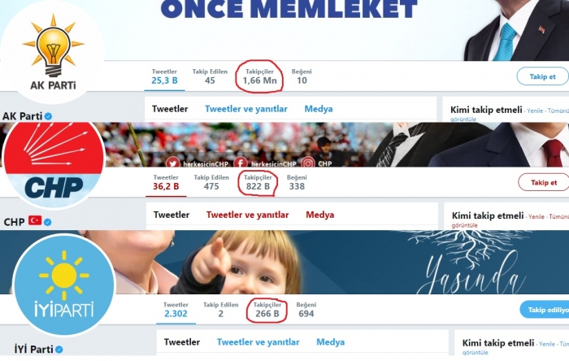Click the Twitter icon in CHP banner

(173, 163)
